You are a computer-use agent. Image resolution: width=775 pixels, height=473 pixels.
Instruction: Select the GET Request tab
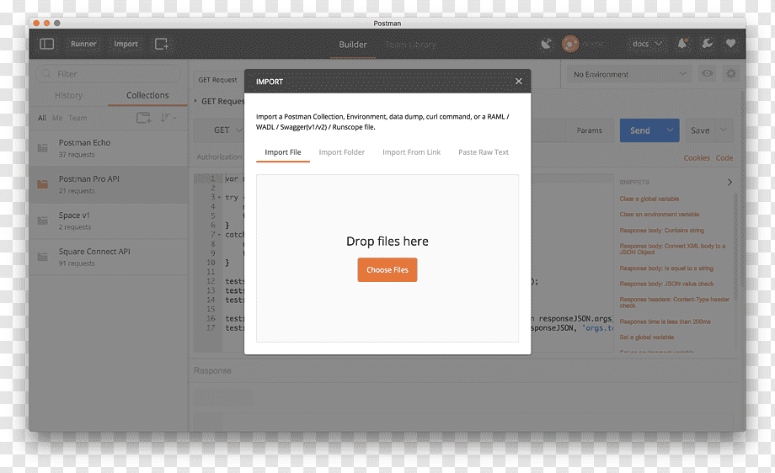click(x=218, y=79)
